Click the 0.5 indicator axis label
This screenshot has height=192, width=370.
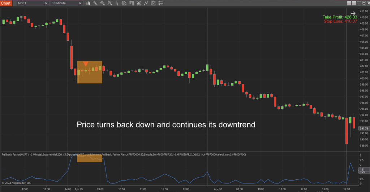[x=361, y=179]
